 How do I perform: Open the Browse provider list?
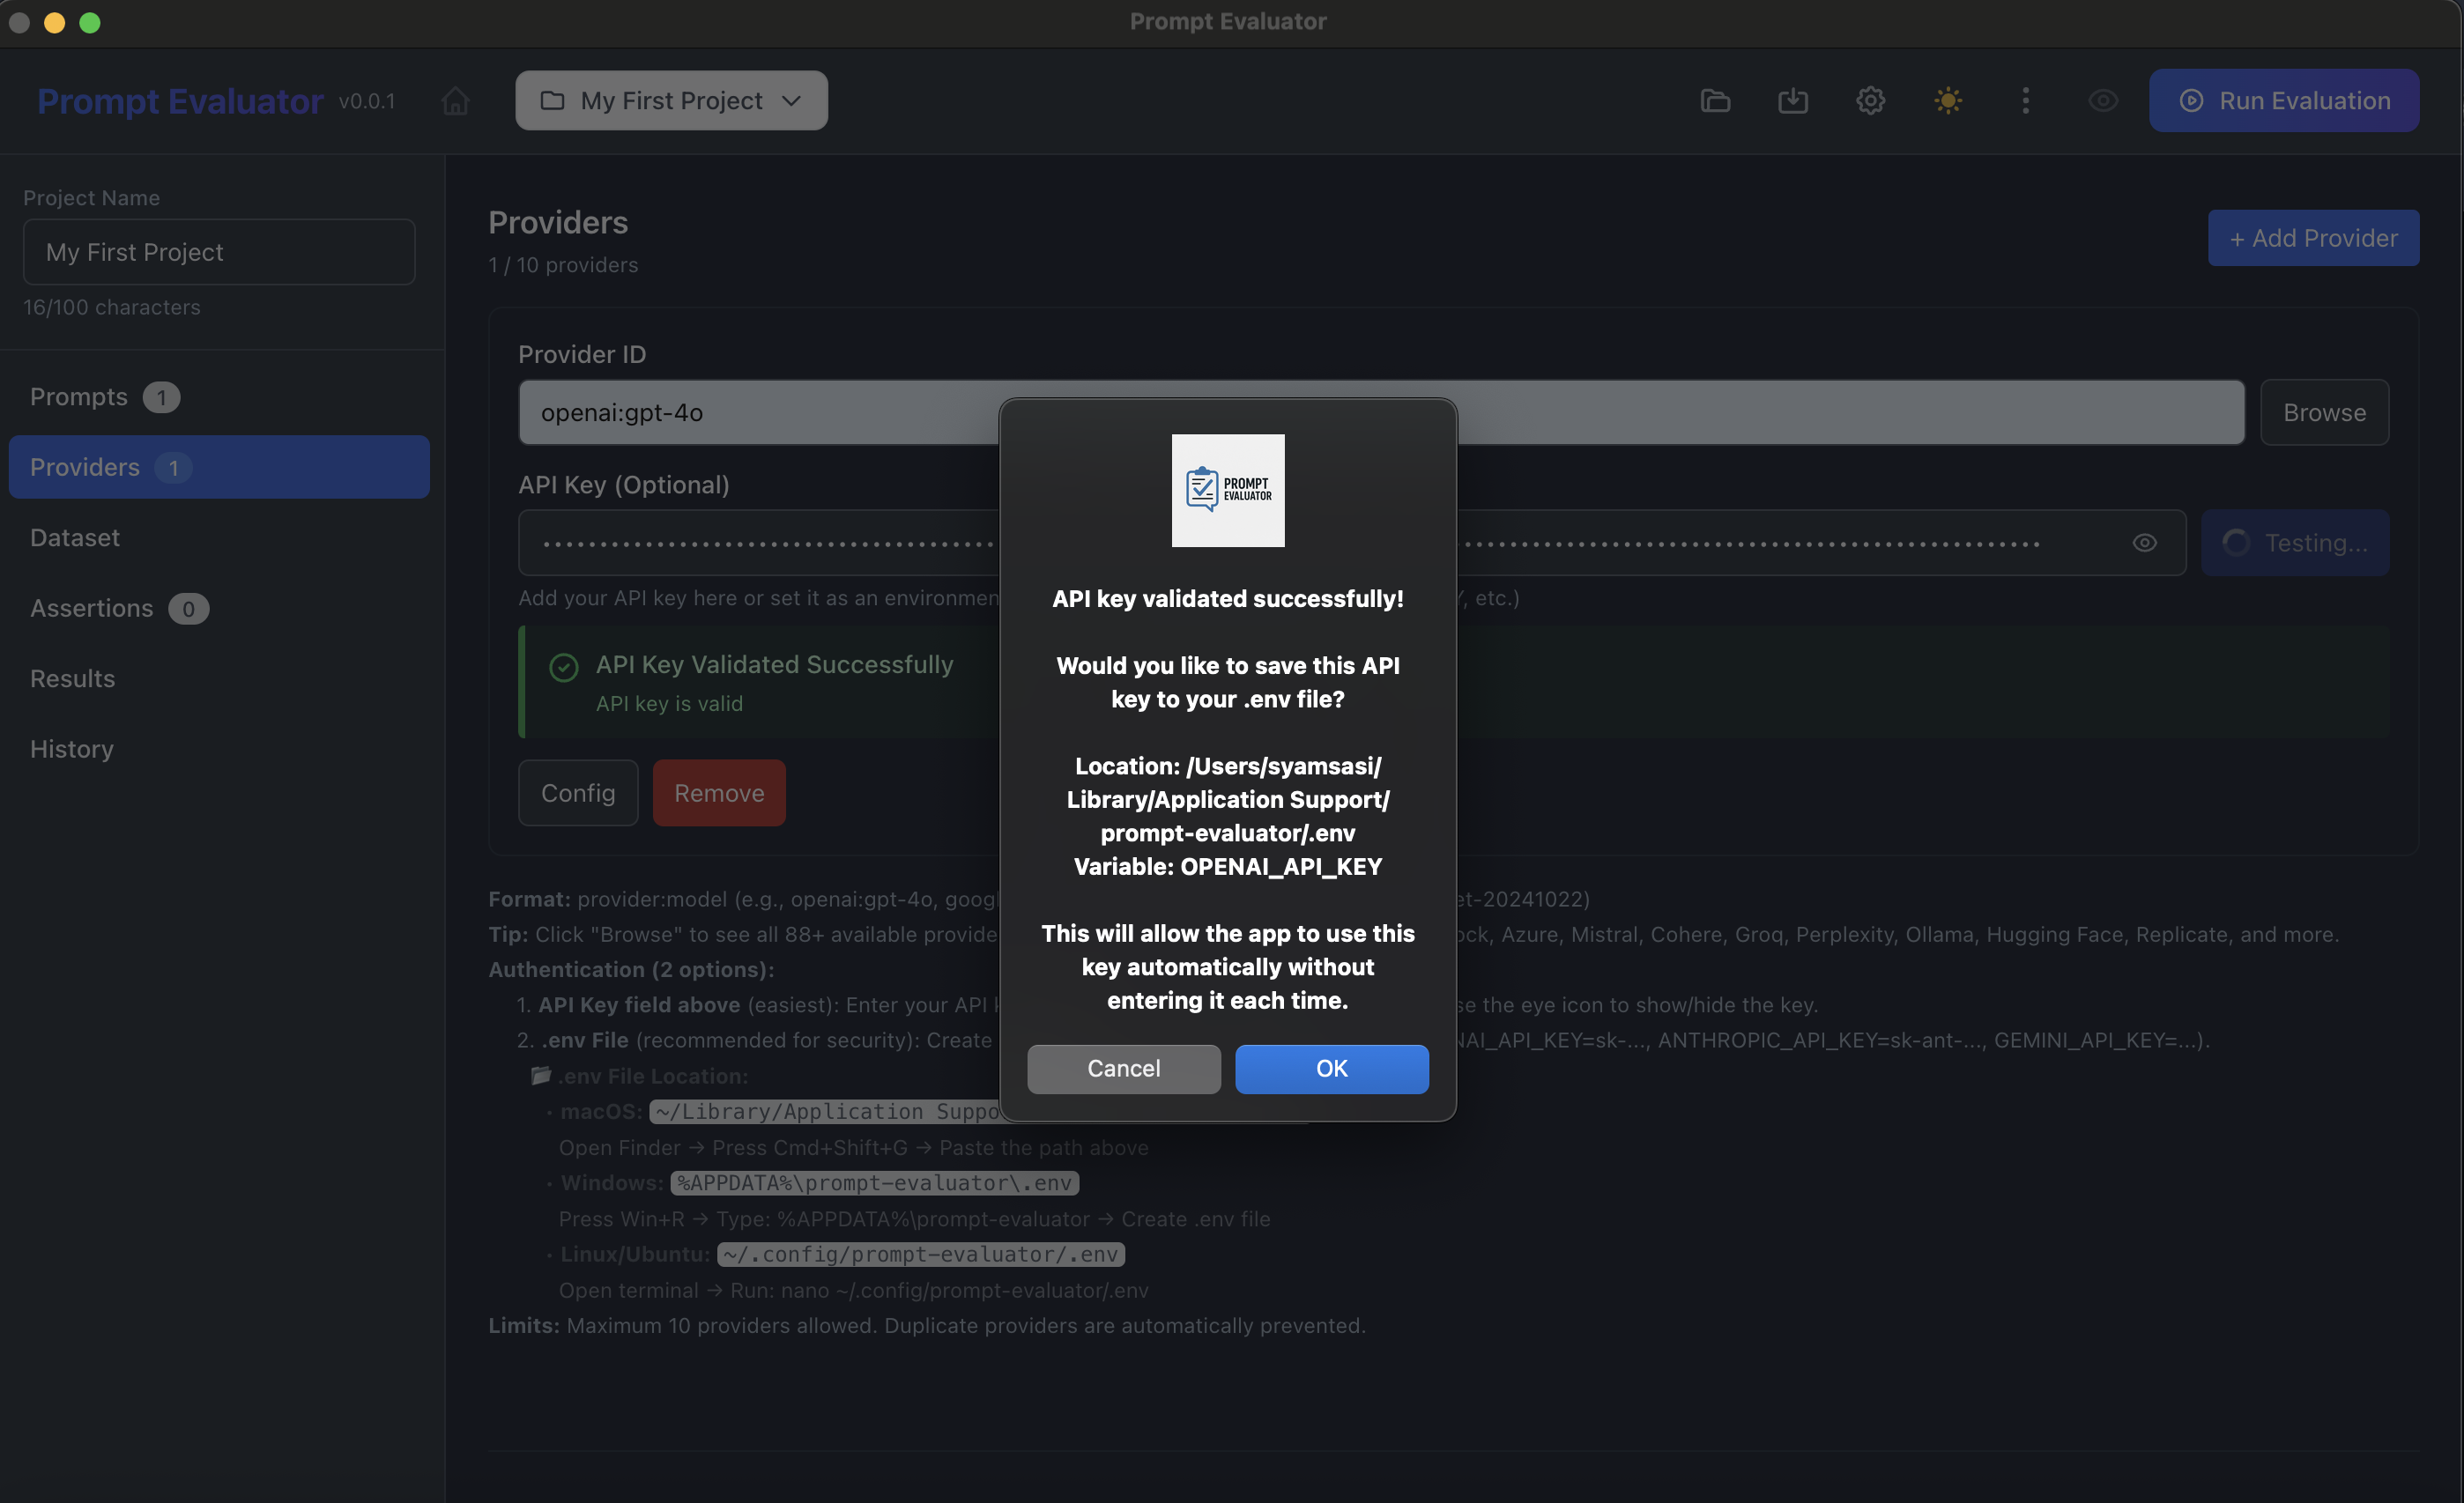(2324, 412)
